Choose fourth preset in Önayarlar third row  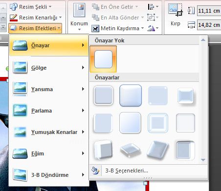click(x=185, y=150)
